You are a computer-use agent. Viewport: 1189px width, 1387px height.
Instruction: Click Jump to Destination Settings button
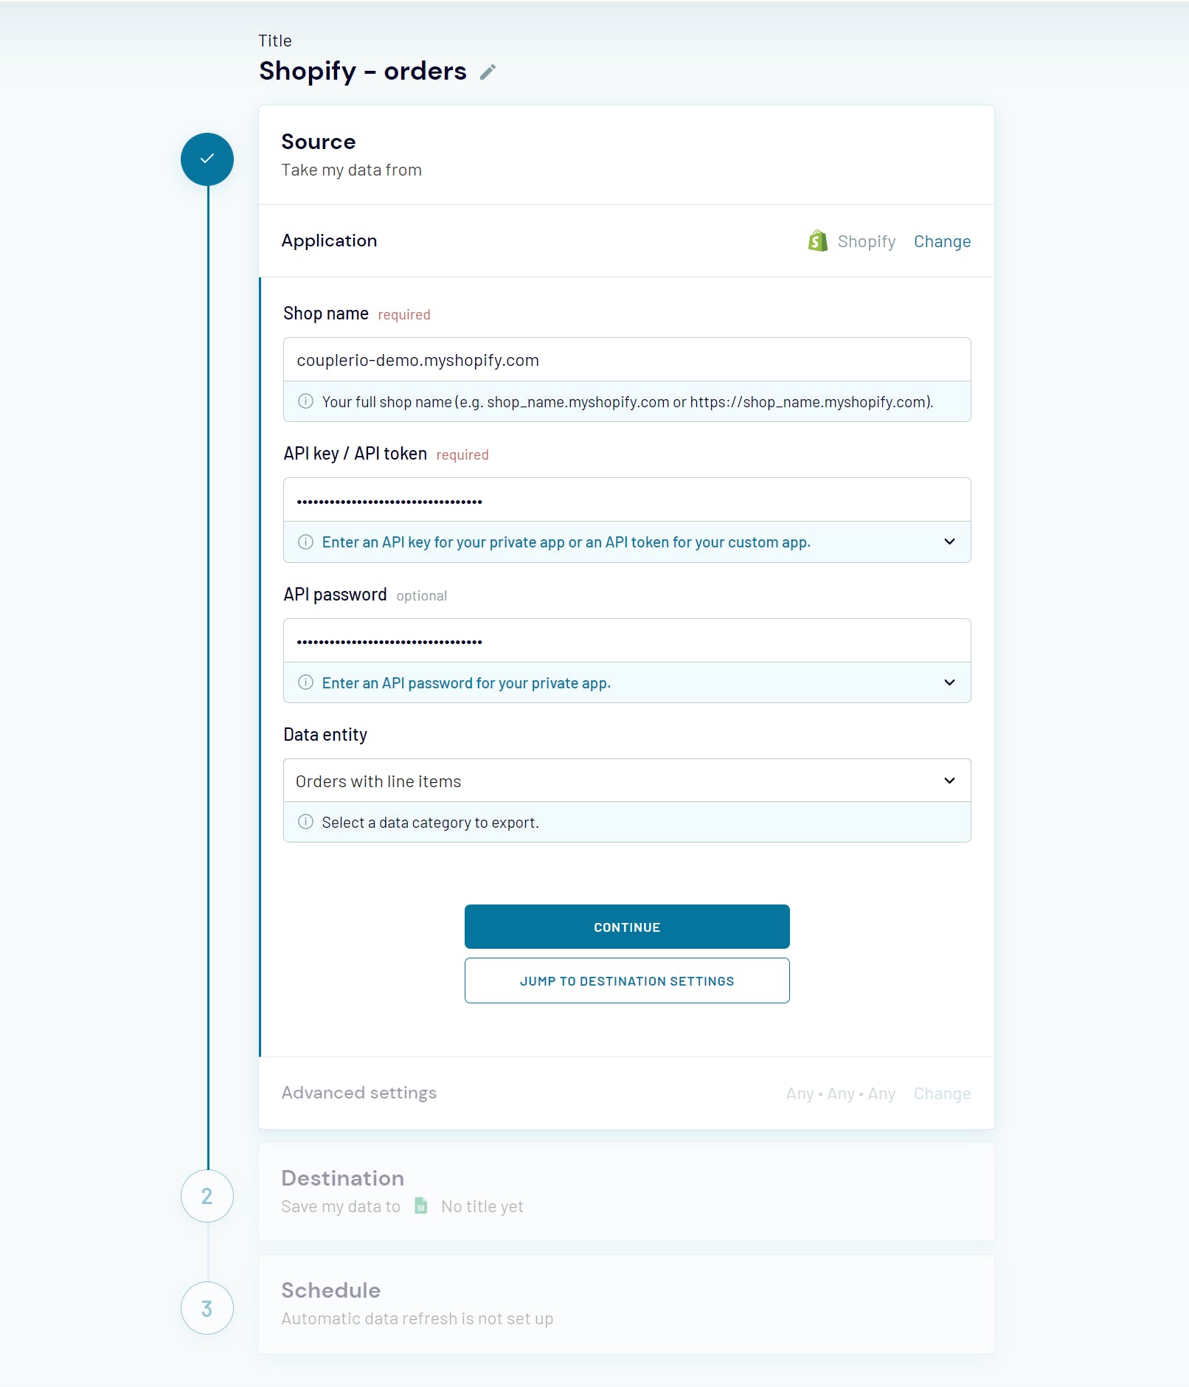(627, 980)
